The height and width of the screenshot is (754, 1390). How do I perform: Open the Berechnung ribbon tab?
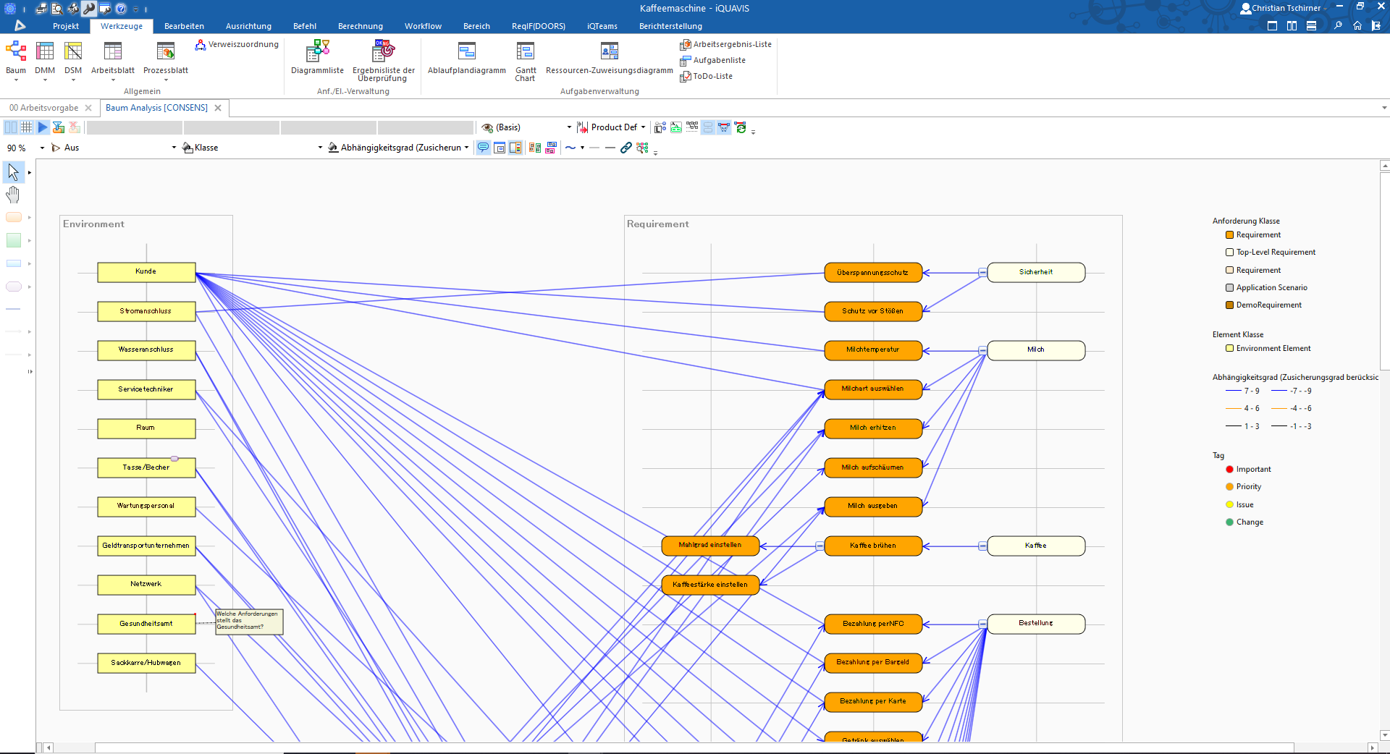(x=361, y=26)
